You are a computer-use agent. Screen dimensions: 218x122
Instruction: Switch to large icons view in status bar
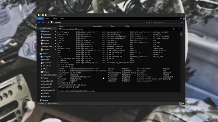[183, 104]
